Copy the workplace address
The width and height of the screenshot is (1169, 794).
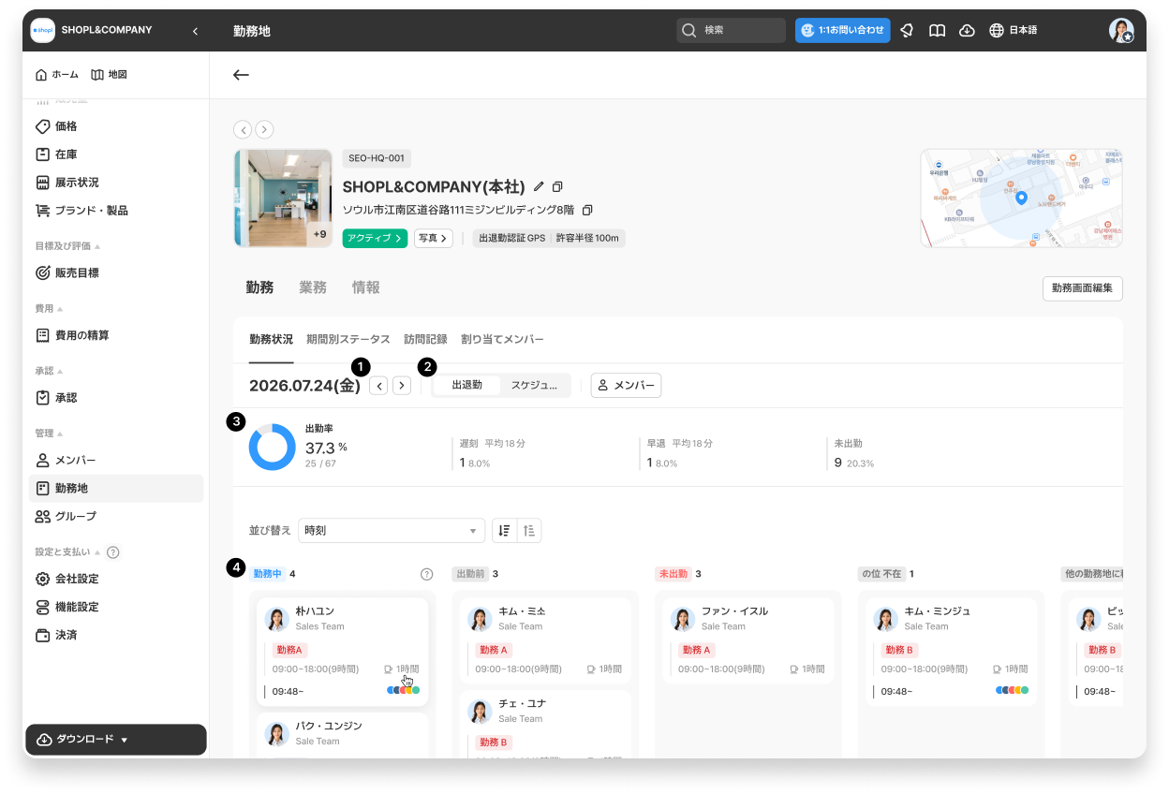587,210
